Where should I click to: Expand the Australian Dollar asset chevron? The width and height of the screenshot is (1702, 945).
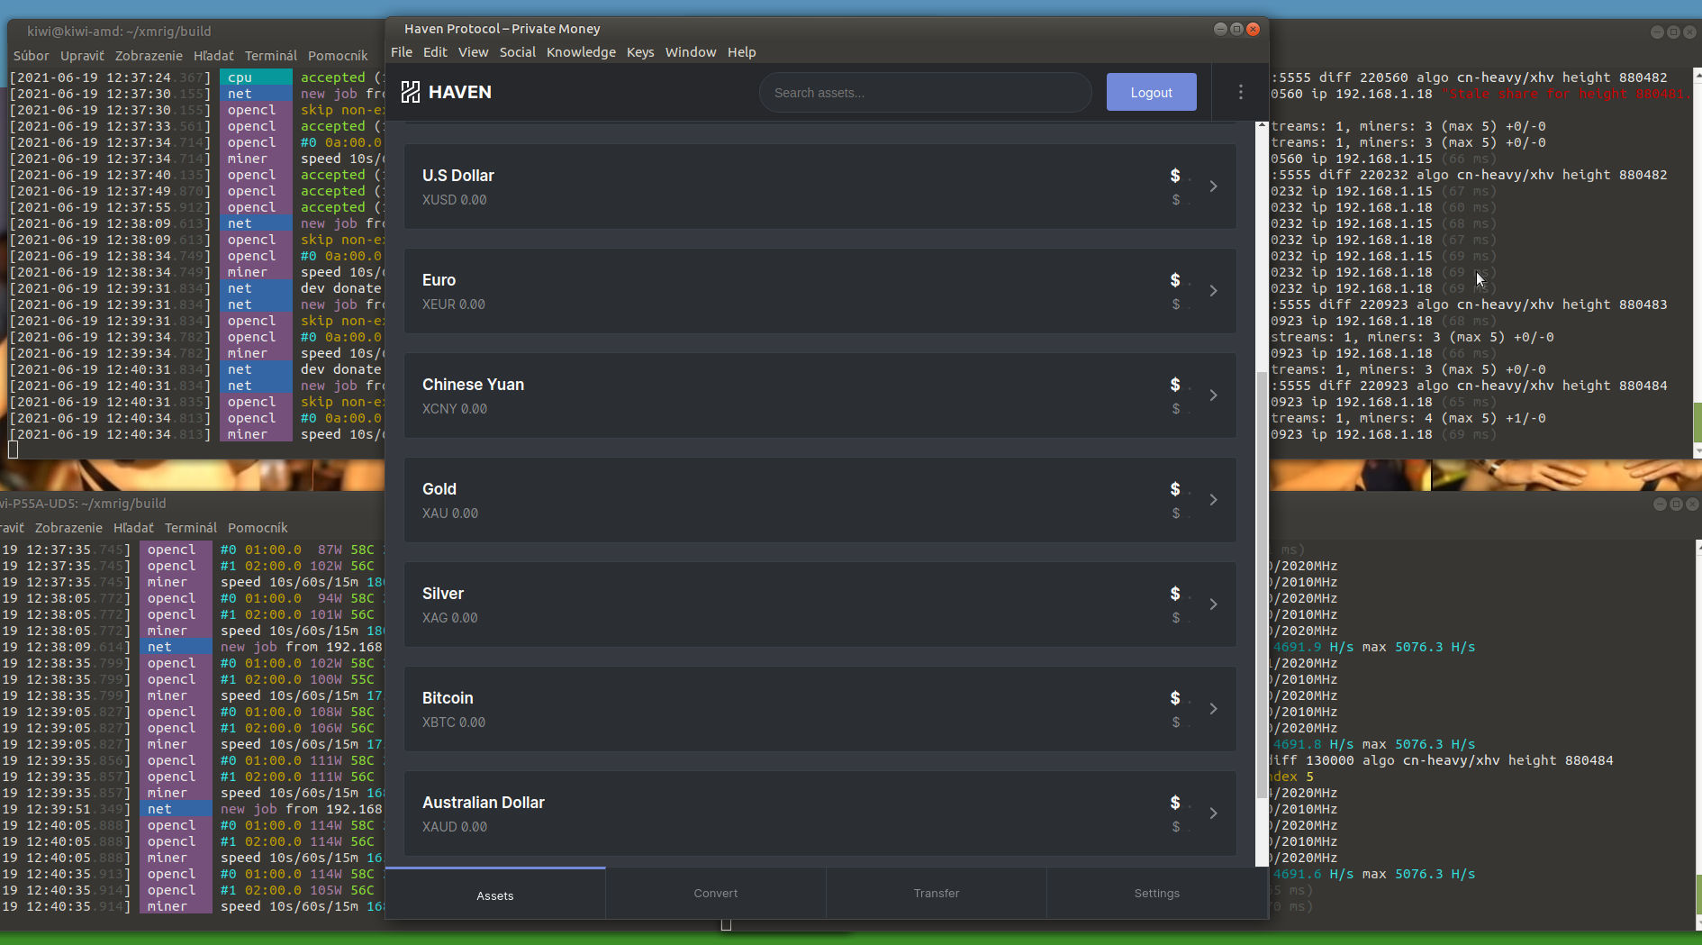1214,813
